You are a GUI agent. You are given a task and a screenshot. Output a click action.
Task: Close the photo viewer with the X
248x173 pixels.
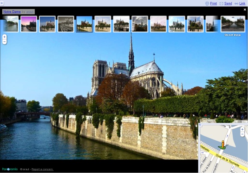click(244, 9)
